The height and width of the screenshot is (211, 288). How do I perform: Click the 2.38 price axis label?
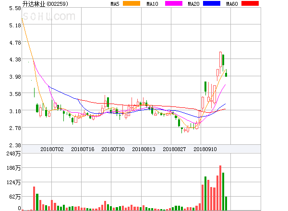[x=15, y=145]
